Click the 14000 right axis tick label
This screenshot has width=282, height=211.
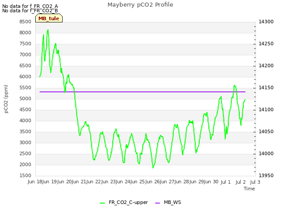coord(266,153)
